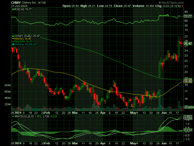
Task: Click the CHWY (Daily) 25.47 legend text
Action: [x=27, y=36]
